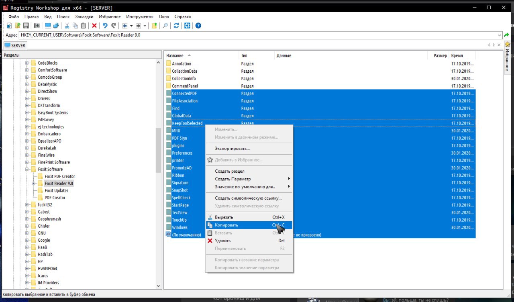Viewport: 514px width, 302px height.
Task: Open the address bar dropdown list
Action: (500, 35)
